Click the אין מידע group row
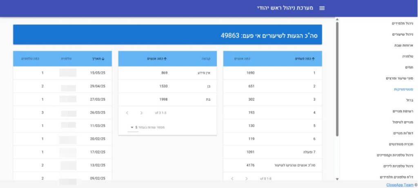The height and width of the screenshot is (188, 418). pos(167,73)
